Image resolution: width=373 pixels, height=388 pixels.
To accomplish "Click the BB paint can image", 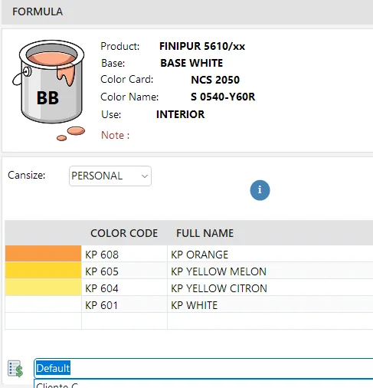I will click(49, 90).
